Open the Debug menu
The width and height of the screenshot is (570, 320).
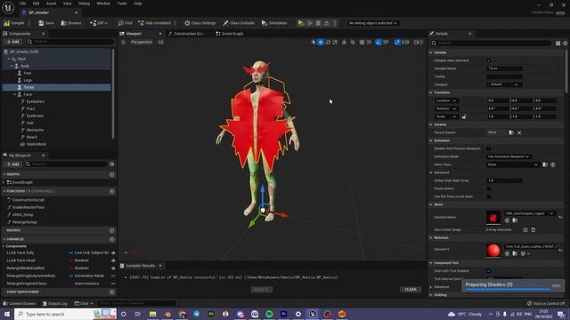click(84, 4)
